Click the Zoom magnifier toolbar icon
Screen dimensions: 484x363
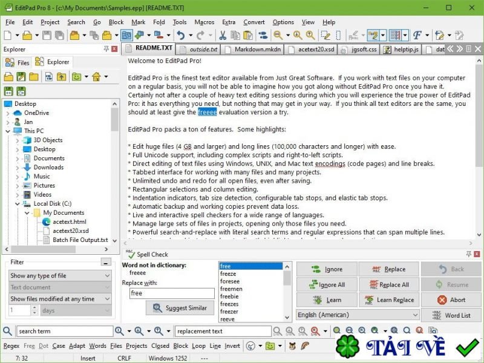click(x=278, y=35)
